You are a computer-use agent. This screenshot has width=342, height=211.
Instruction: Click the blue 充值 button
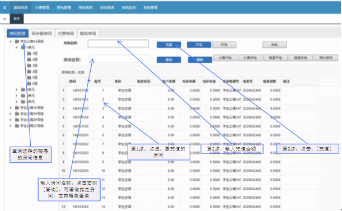tap(168, 45)
